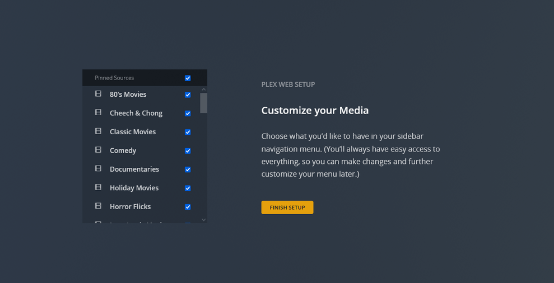Click the film icon beside Documentaries
This screenshot has width=554, height=283.
[x=98, y=169]
